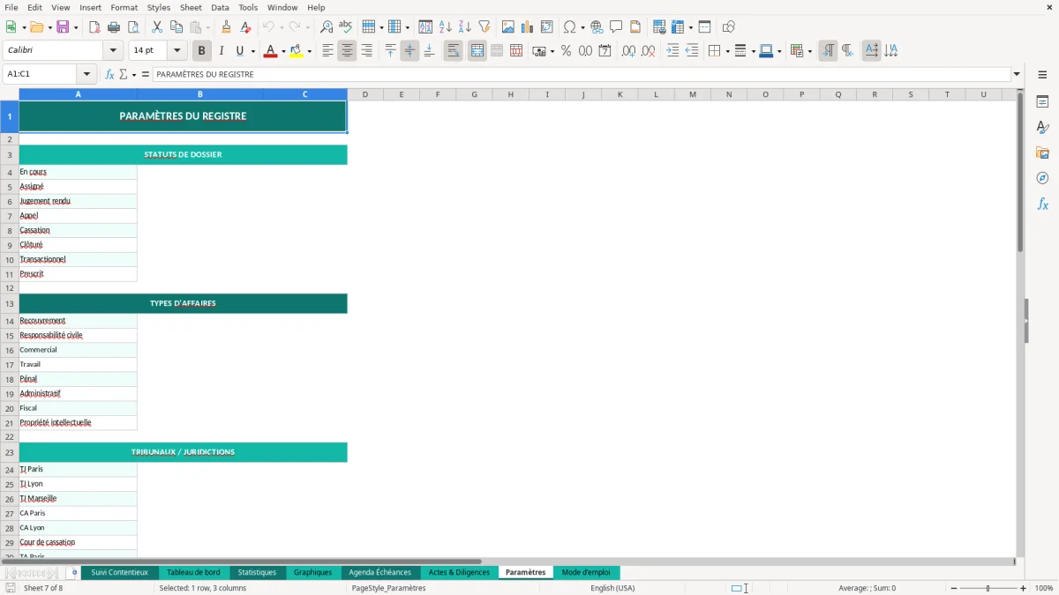Viewport: 1059px width, 595px height.
Task: Toggle Wrap Text
Action: click(x=454, y=51)
